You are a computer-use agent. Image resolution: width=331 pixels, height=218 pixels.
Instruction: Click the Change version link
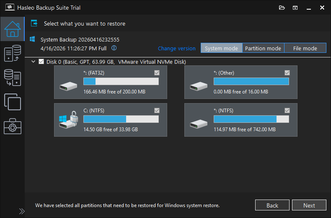[177, 48]
